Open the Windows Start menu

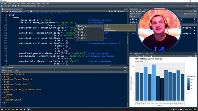click(x=2, y=109)
